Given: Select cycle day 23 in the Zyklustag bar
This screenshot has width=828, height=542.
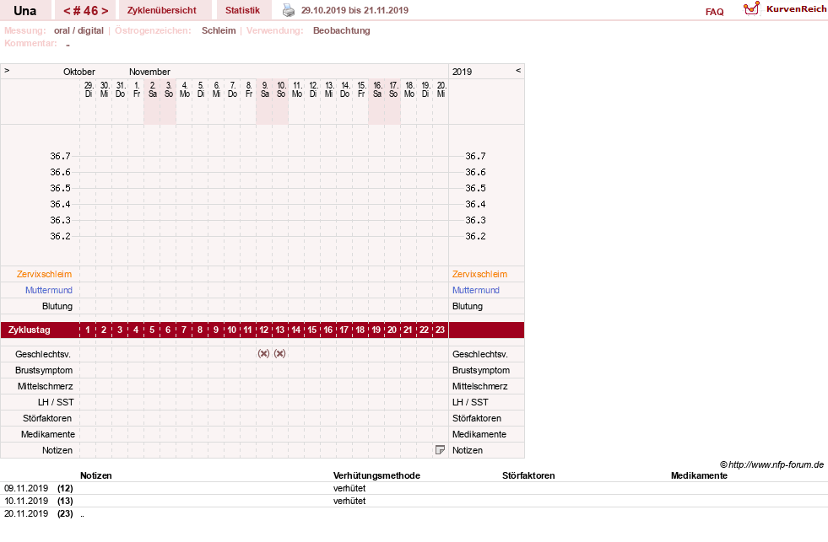Looking at the screenshot, I should 440,330.
